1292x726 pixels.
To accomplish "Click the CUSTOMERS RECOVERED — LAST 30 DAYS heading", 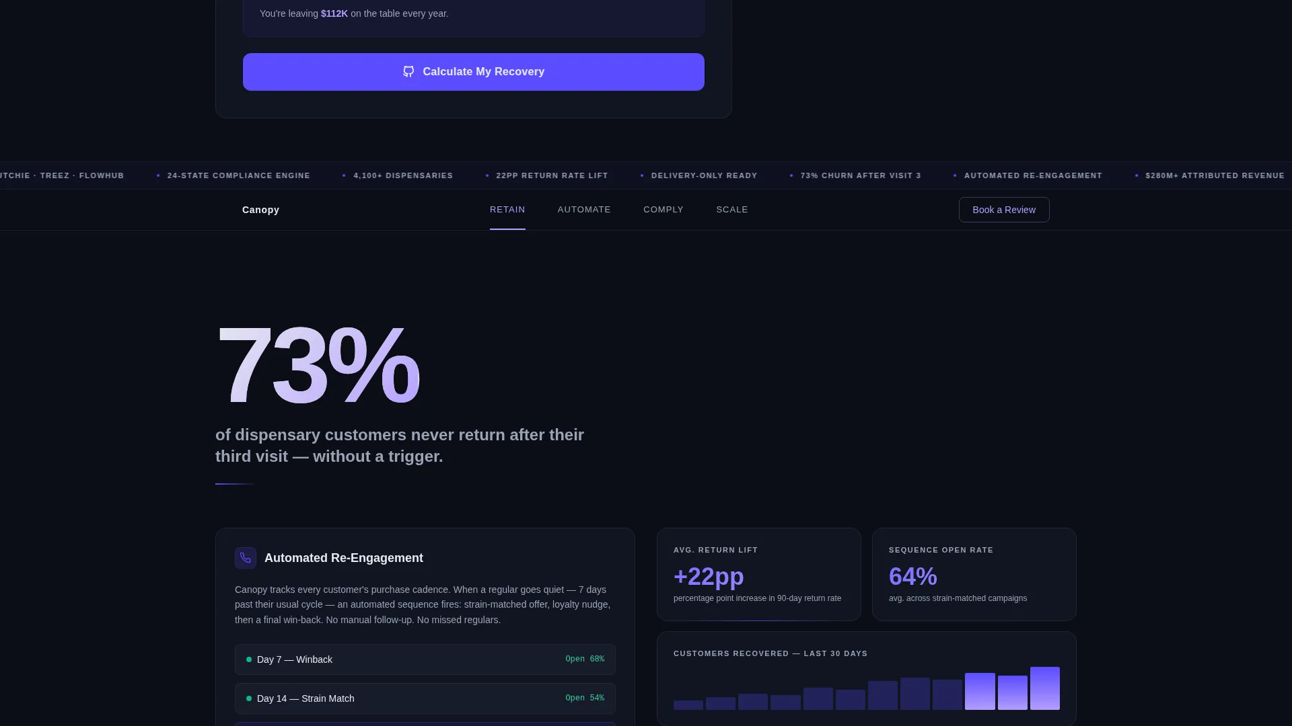I will point(770,653).
